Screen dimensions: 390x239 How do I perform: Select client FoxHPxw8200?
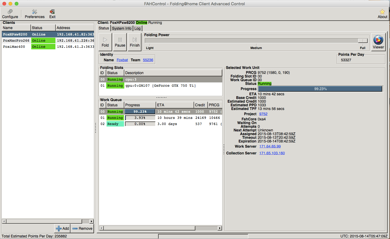coord(48,34)
